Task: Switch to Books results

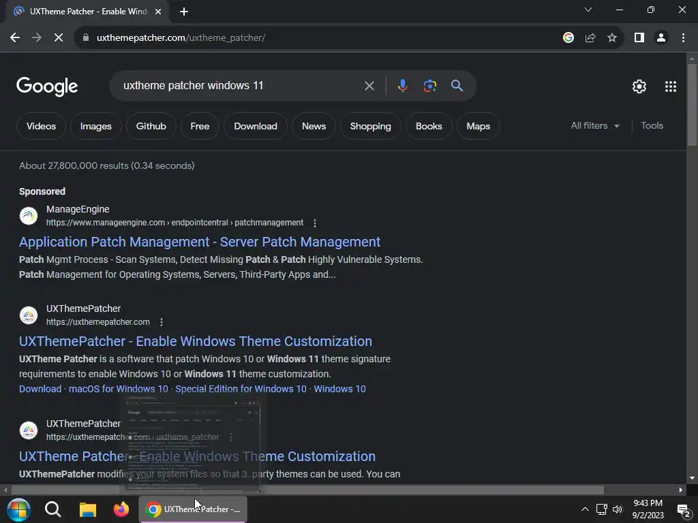Action: tap(429, 126)
